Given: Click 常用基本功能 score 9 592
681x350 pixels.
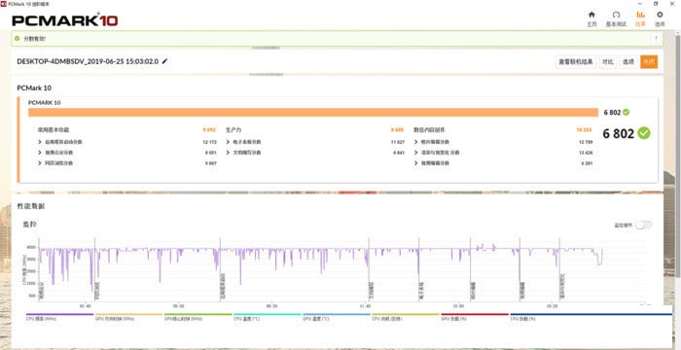Looking at the screenshot, I should 209,130.
